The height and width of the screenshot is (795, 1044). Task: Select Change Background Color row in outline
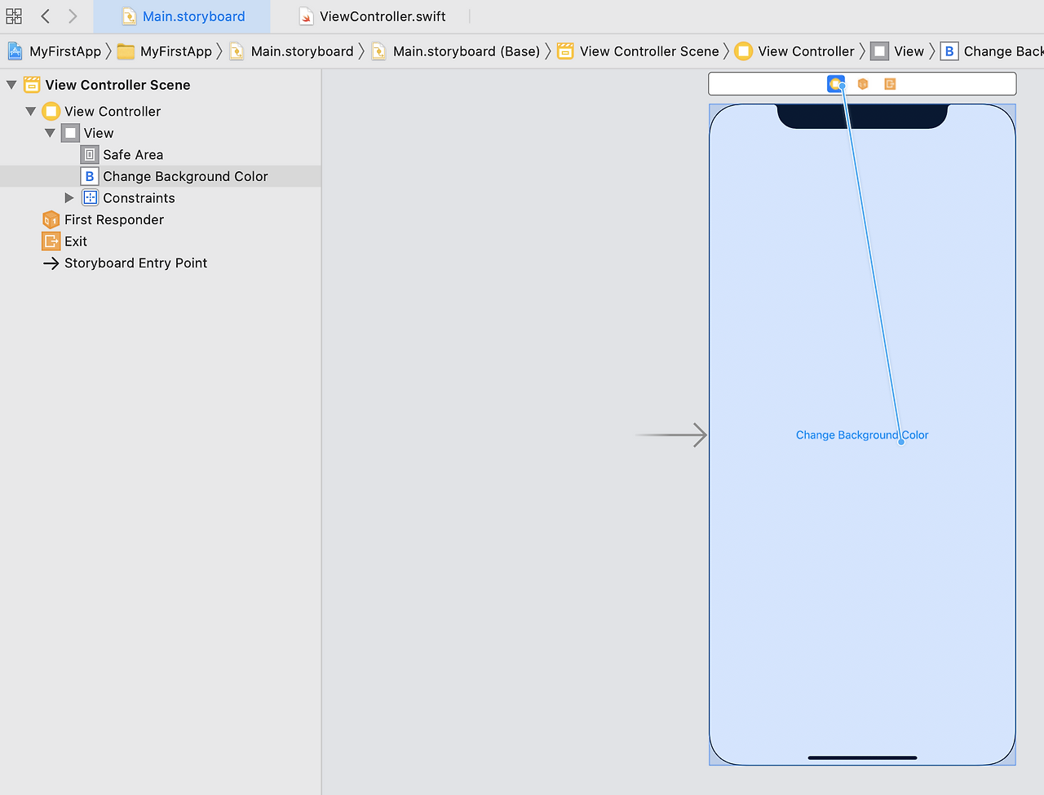pos(161,176)
